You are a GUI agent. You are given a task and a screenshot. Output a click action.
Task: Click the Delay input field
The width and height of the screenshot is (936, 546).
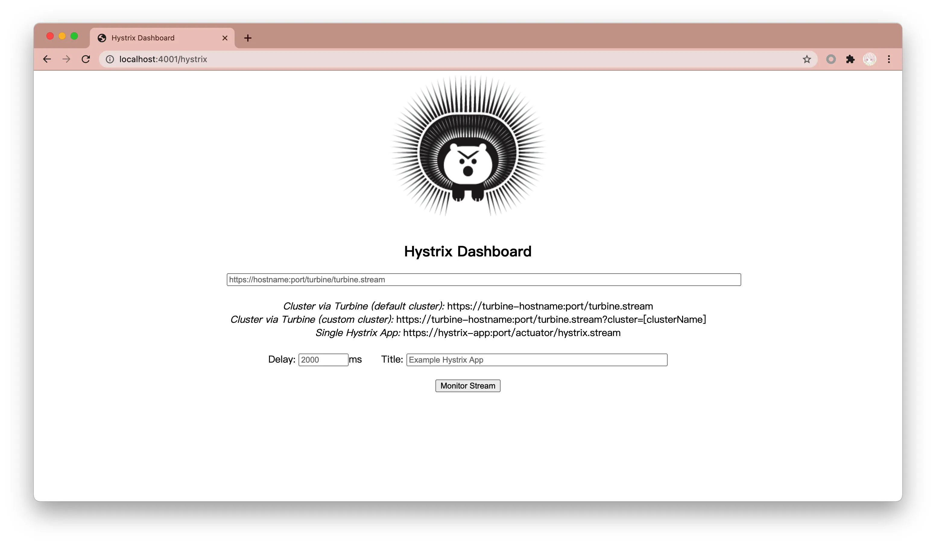pos(323,360)
